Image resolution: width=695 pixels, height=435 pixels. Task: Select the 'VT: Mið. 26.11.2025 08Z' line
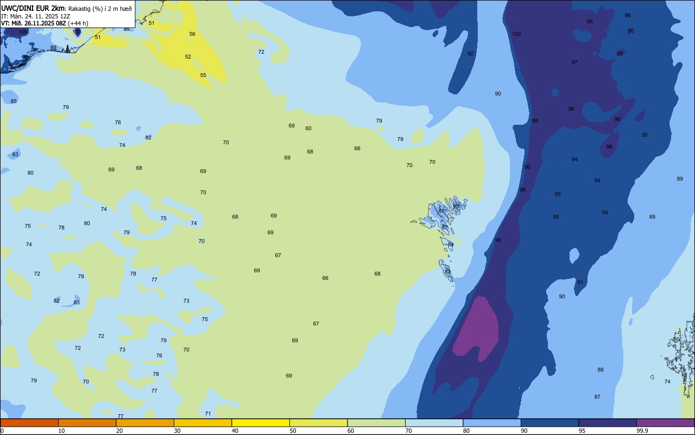[34, 23]
